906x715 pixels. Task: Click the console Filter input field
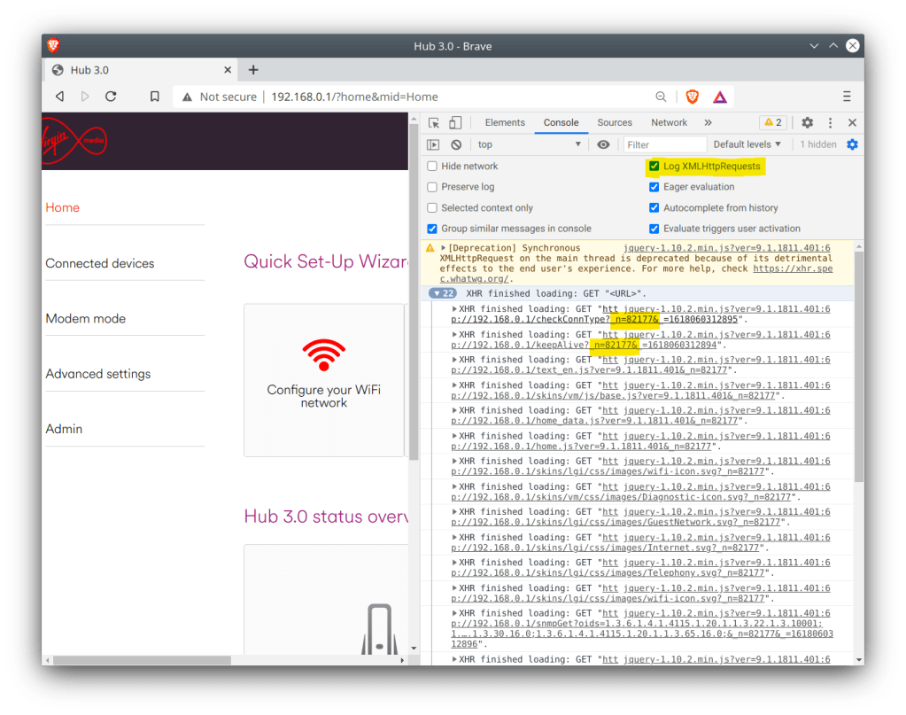tap(664, 144)
